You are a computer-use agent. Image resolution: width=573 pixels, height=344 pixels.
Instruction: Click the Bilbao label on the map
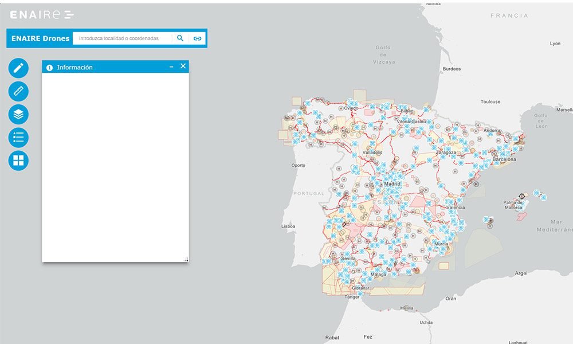pos(407,111)
